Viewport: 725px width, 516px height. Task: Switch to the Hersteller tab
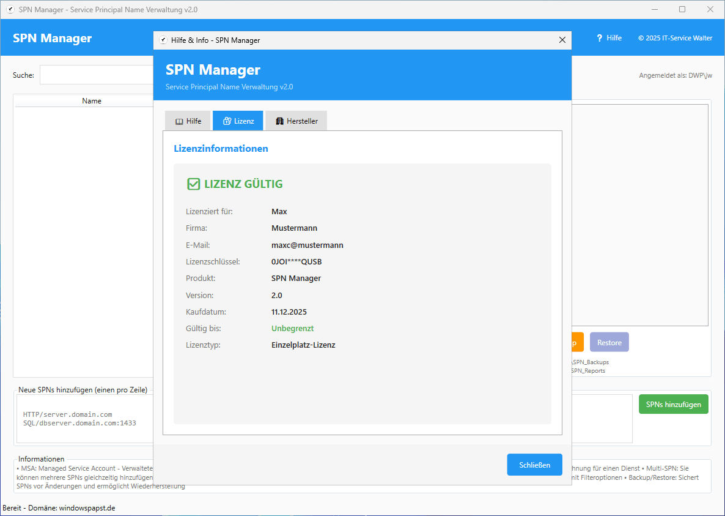click(296, 121)
